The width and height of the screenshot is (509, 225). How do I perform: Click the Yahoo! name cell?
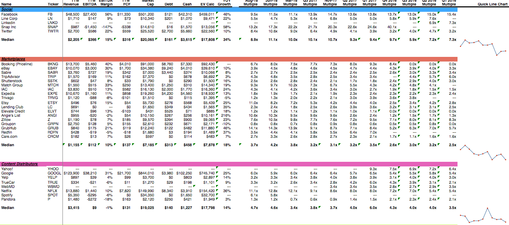click(x=7, y=169)
